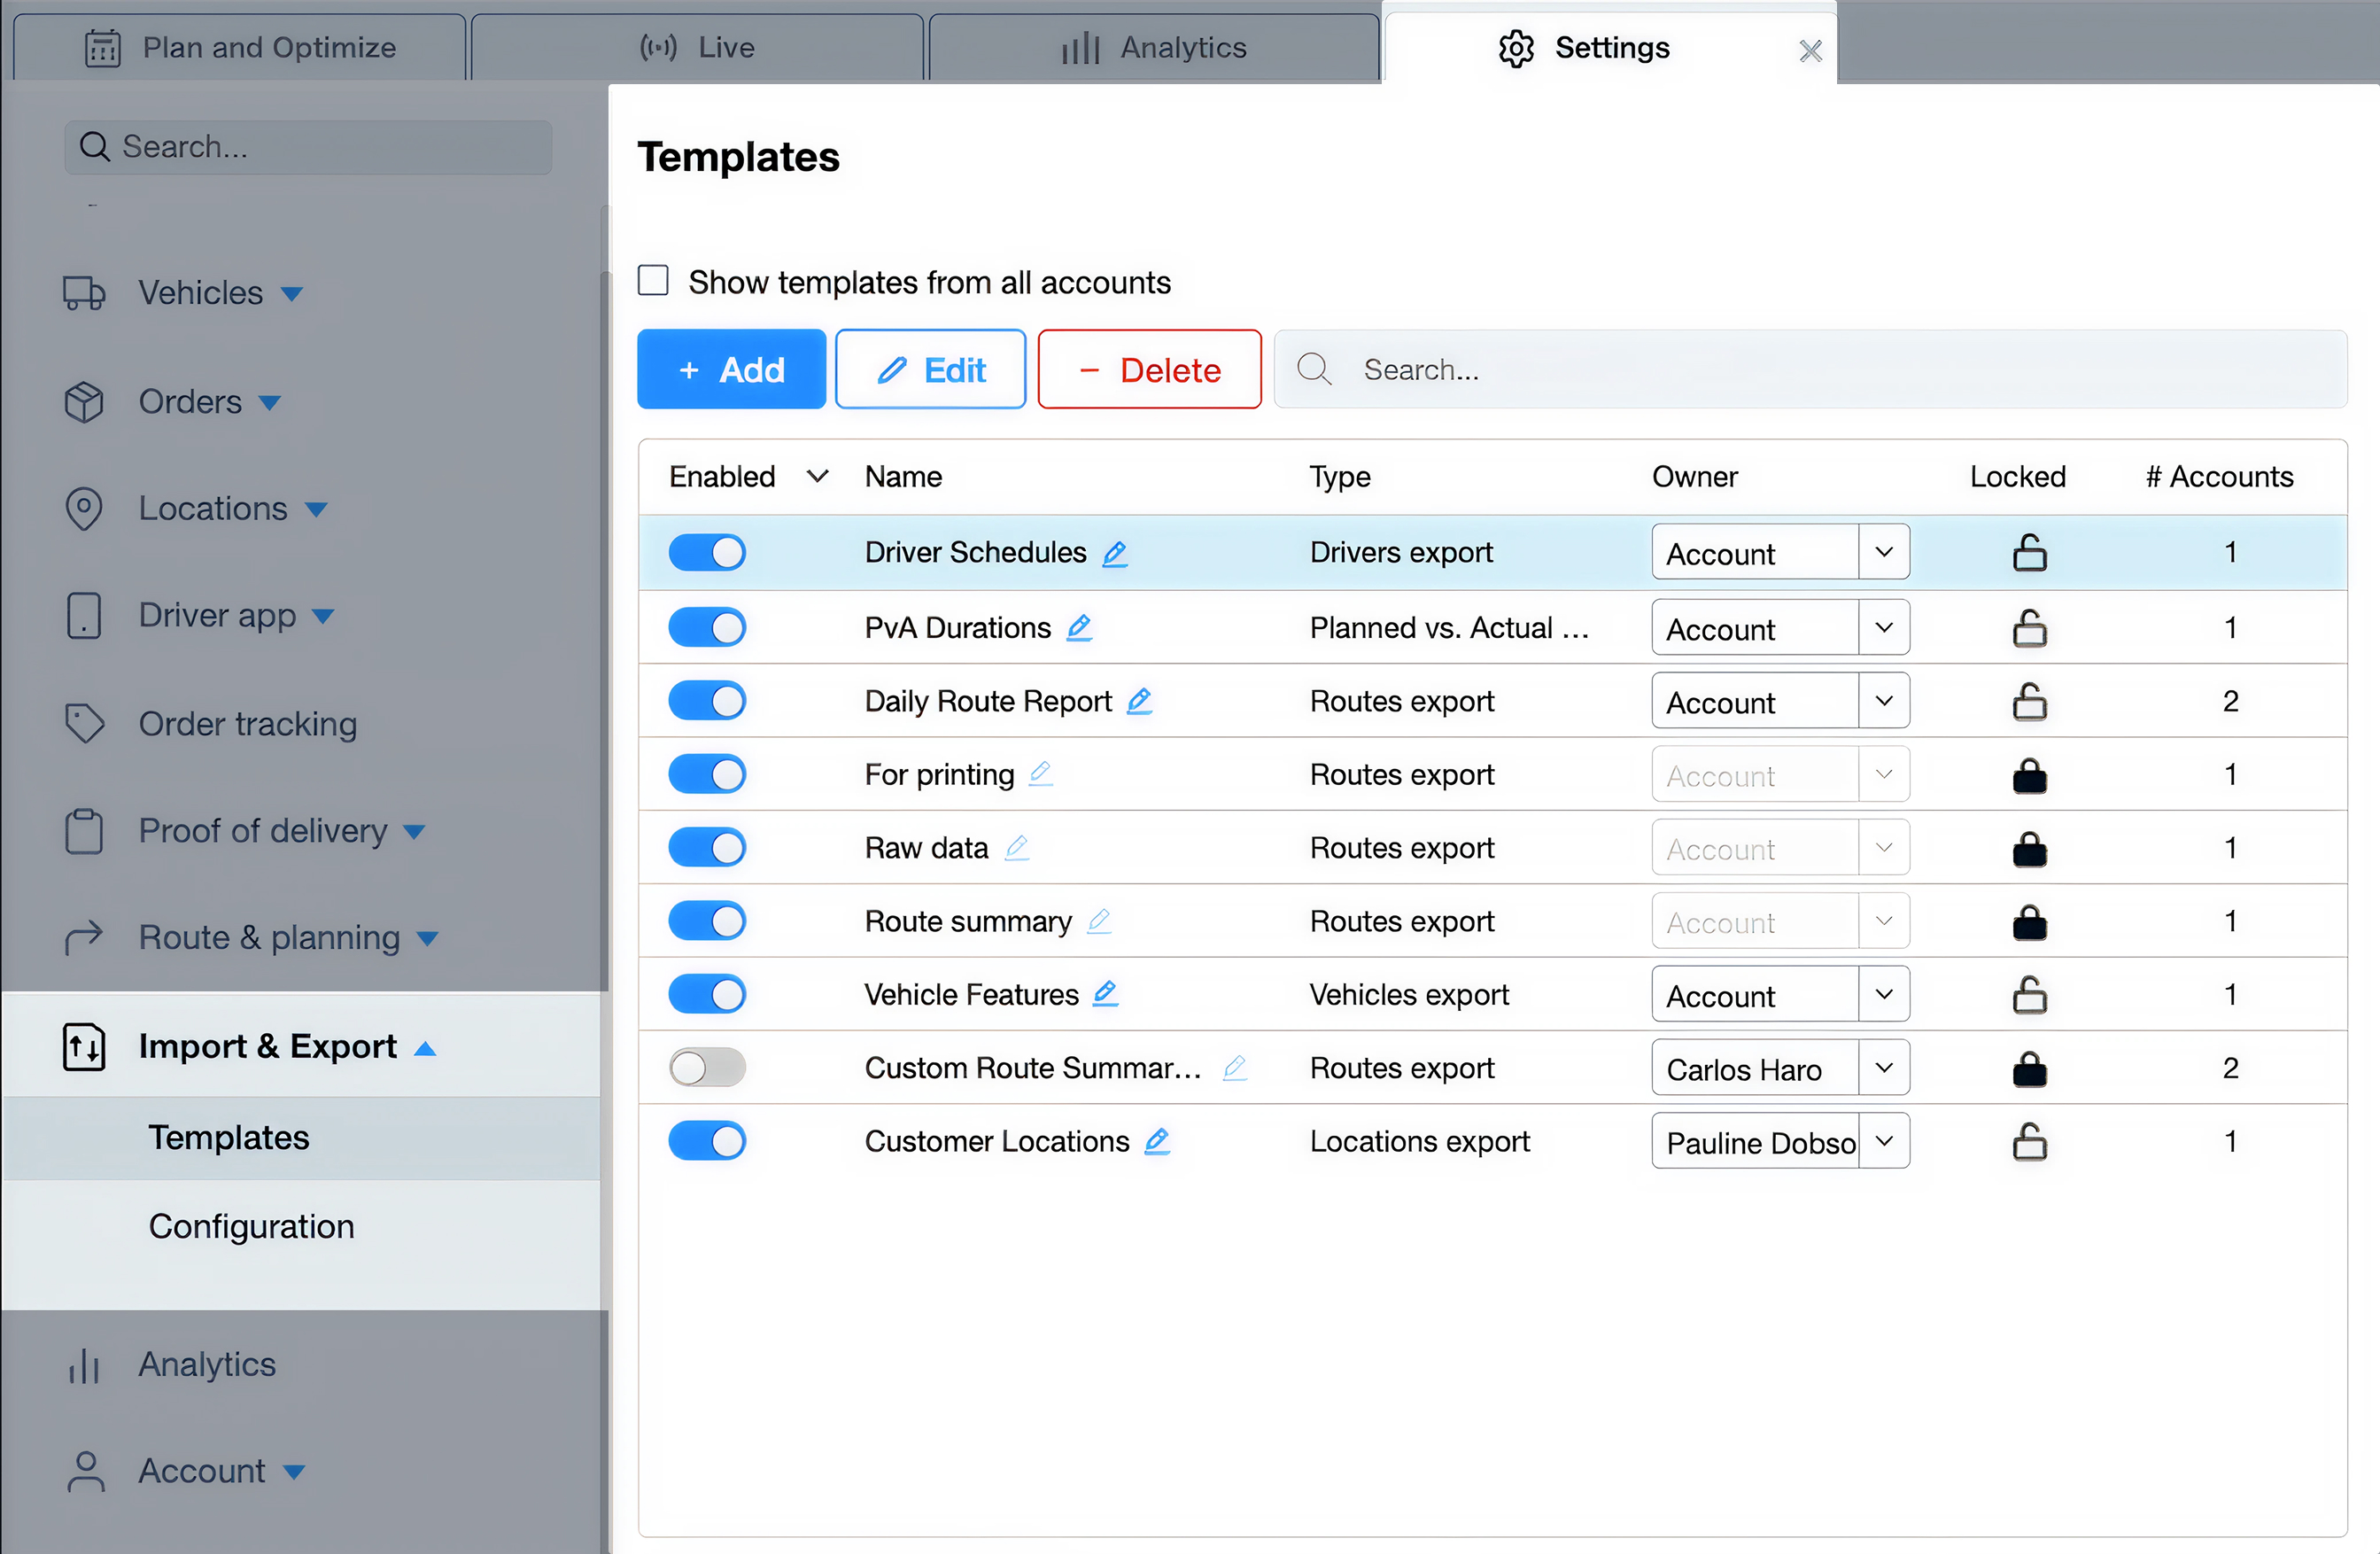Disable the Vehicle Features template

pyautogui.click(x=707, y=994)
